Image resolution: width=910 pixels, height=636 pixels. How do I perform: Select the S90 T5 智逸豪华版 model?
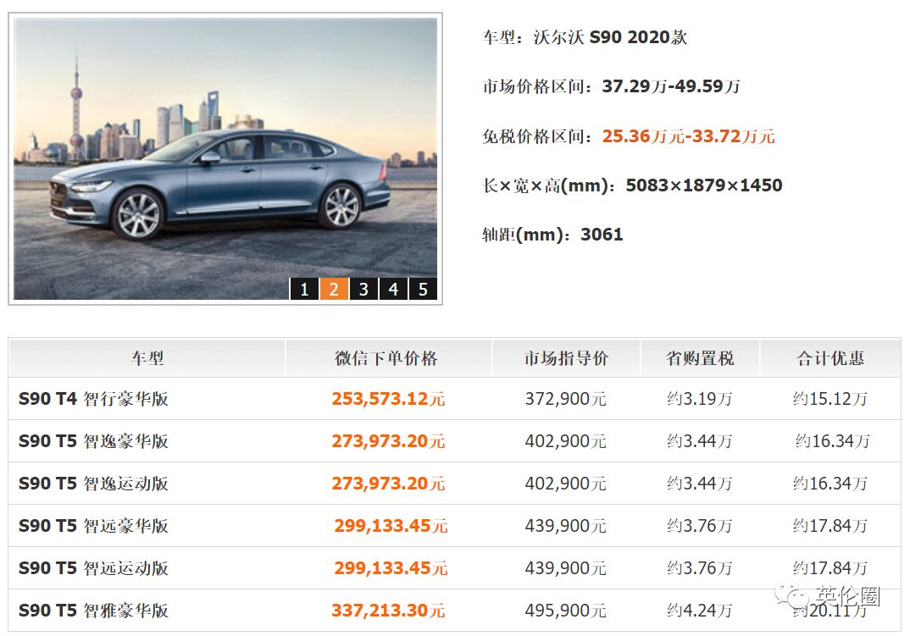point(93,441)
